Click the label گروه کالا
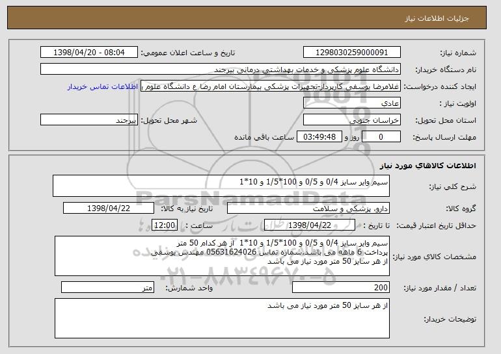 pos(461,209)
